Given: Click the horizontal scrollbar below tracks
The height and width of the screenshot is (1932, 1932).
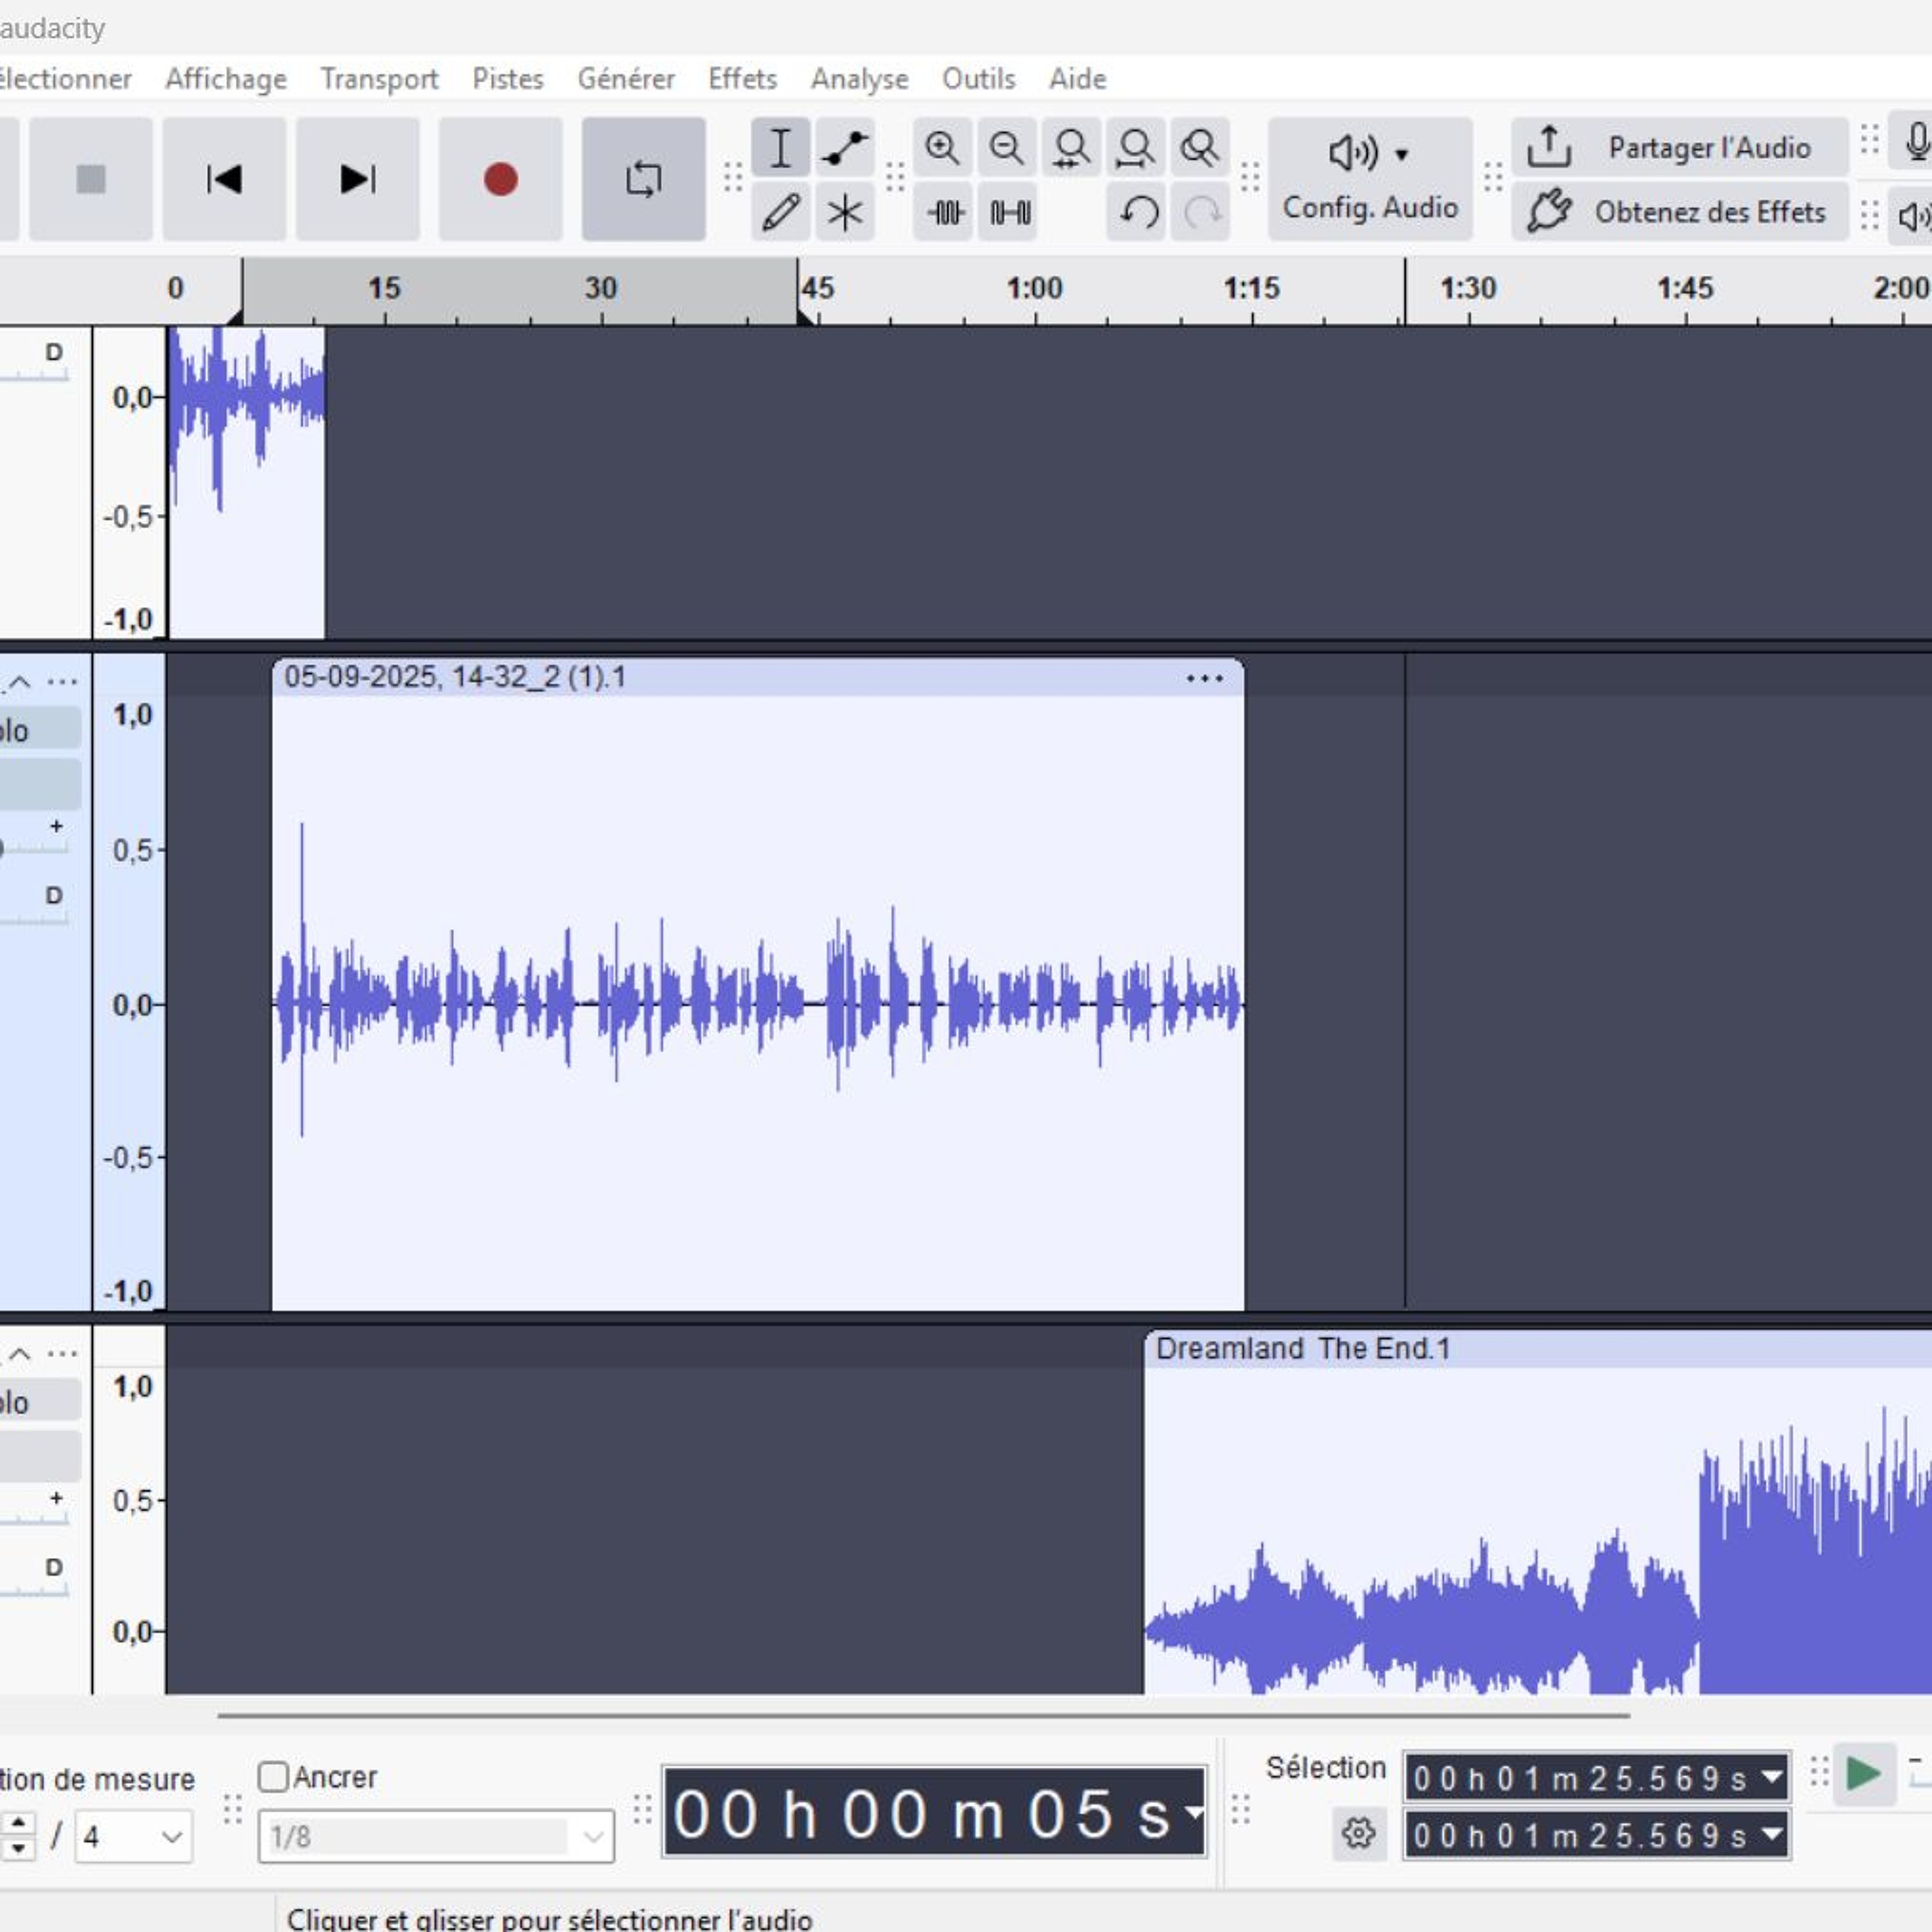Looking at the screenshot, I should tap(923, 1716).
